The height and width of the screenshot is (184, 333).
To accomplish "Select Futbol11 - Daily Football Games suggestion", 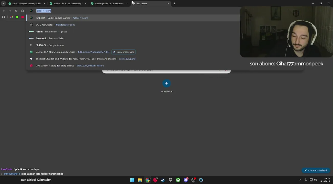I will pyautogui.click(x=133, y=18).
